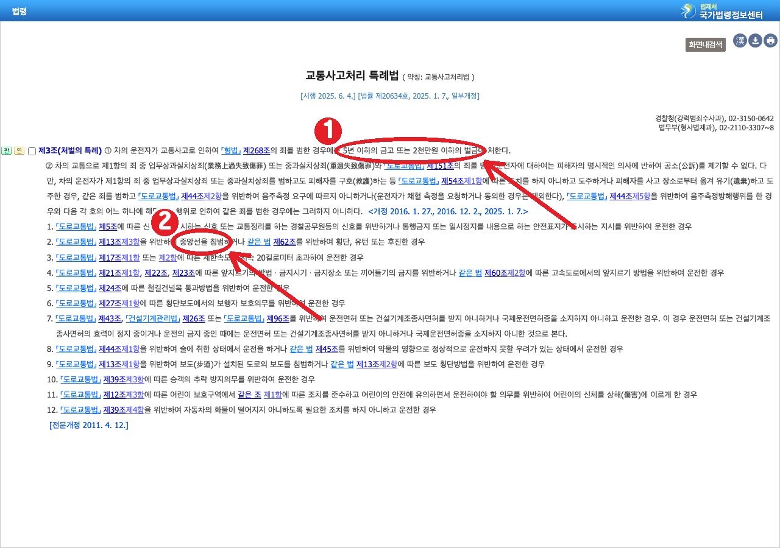Viewport: 780px width, 548px height.
Task: Click the 제21조제1항 link in item 4
Action: pos(119,273)
